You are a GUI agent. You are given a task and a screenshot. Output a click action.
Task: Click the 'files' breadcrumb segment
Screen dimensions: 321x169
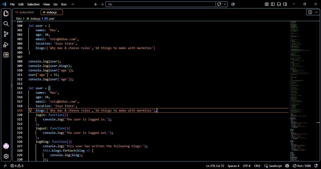19,19
